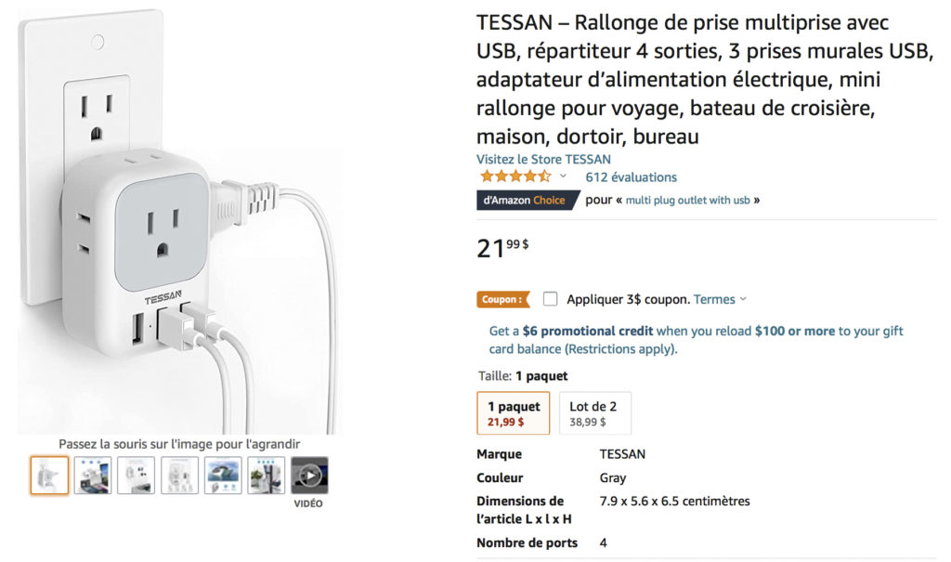Click "multi plug outlet with usb" link
This screenshot has width=951, height=562.
coord(687,200)
